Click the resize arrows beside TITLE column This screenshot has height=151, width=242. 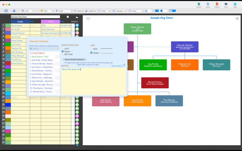[x=62, y=21]
